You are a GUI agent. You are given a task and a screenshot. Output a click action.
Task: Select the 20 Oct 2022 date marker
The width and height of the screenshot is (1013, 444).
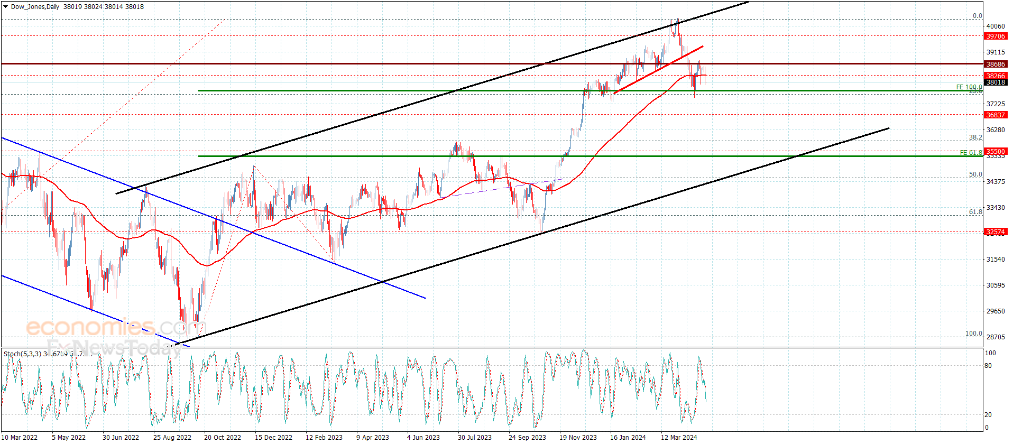pos(223,437)
